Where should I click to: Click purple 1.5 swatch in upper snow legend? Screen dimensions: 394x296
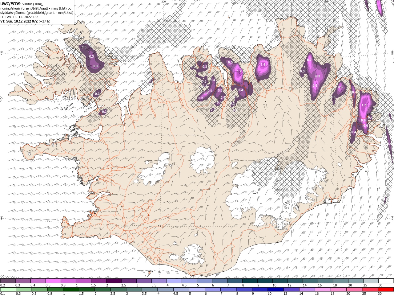98,281
